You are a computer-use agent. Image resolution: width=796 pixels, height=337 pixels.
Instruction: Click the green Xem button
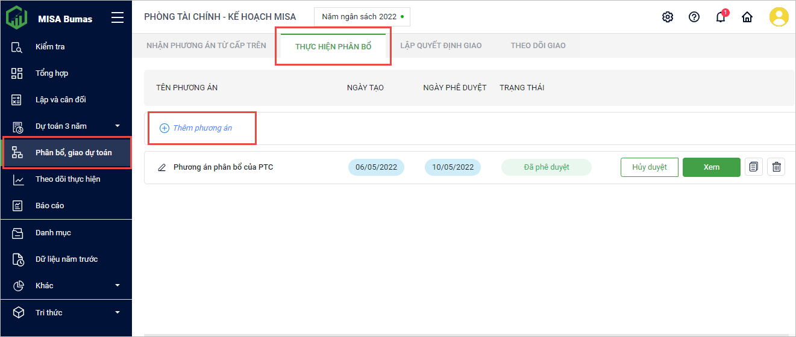711,167
